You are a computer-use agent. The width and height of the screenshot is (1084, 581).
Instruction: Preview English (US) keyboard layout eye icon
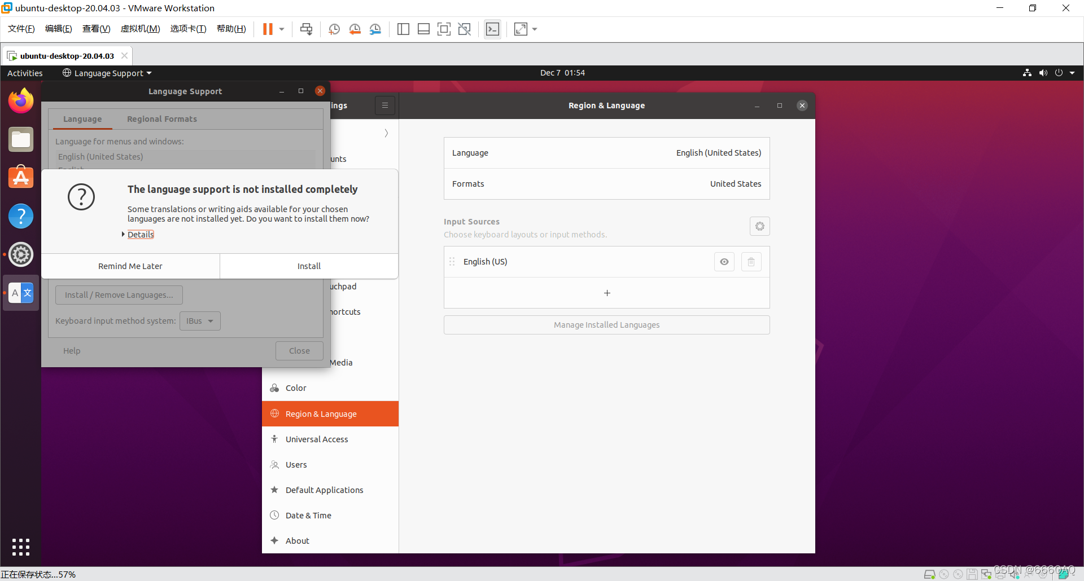[724, 262]
